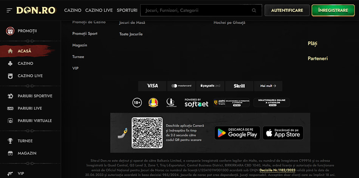Click the QR code image

tap(147, 133)
